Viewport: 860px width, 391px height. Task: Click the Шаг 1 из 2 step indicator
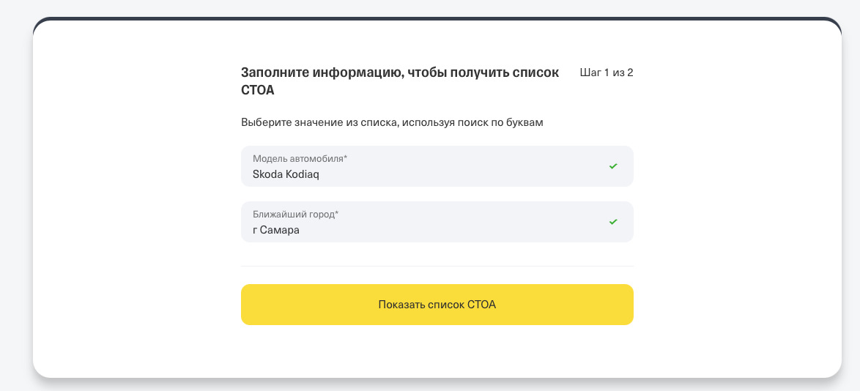click(x=606, y=72)
